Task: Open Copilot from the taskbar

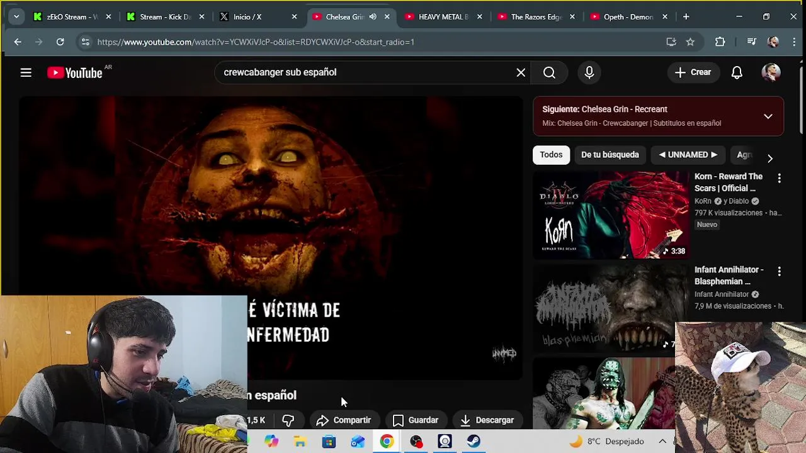Action: 271,442
